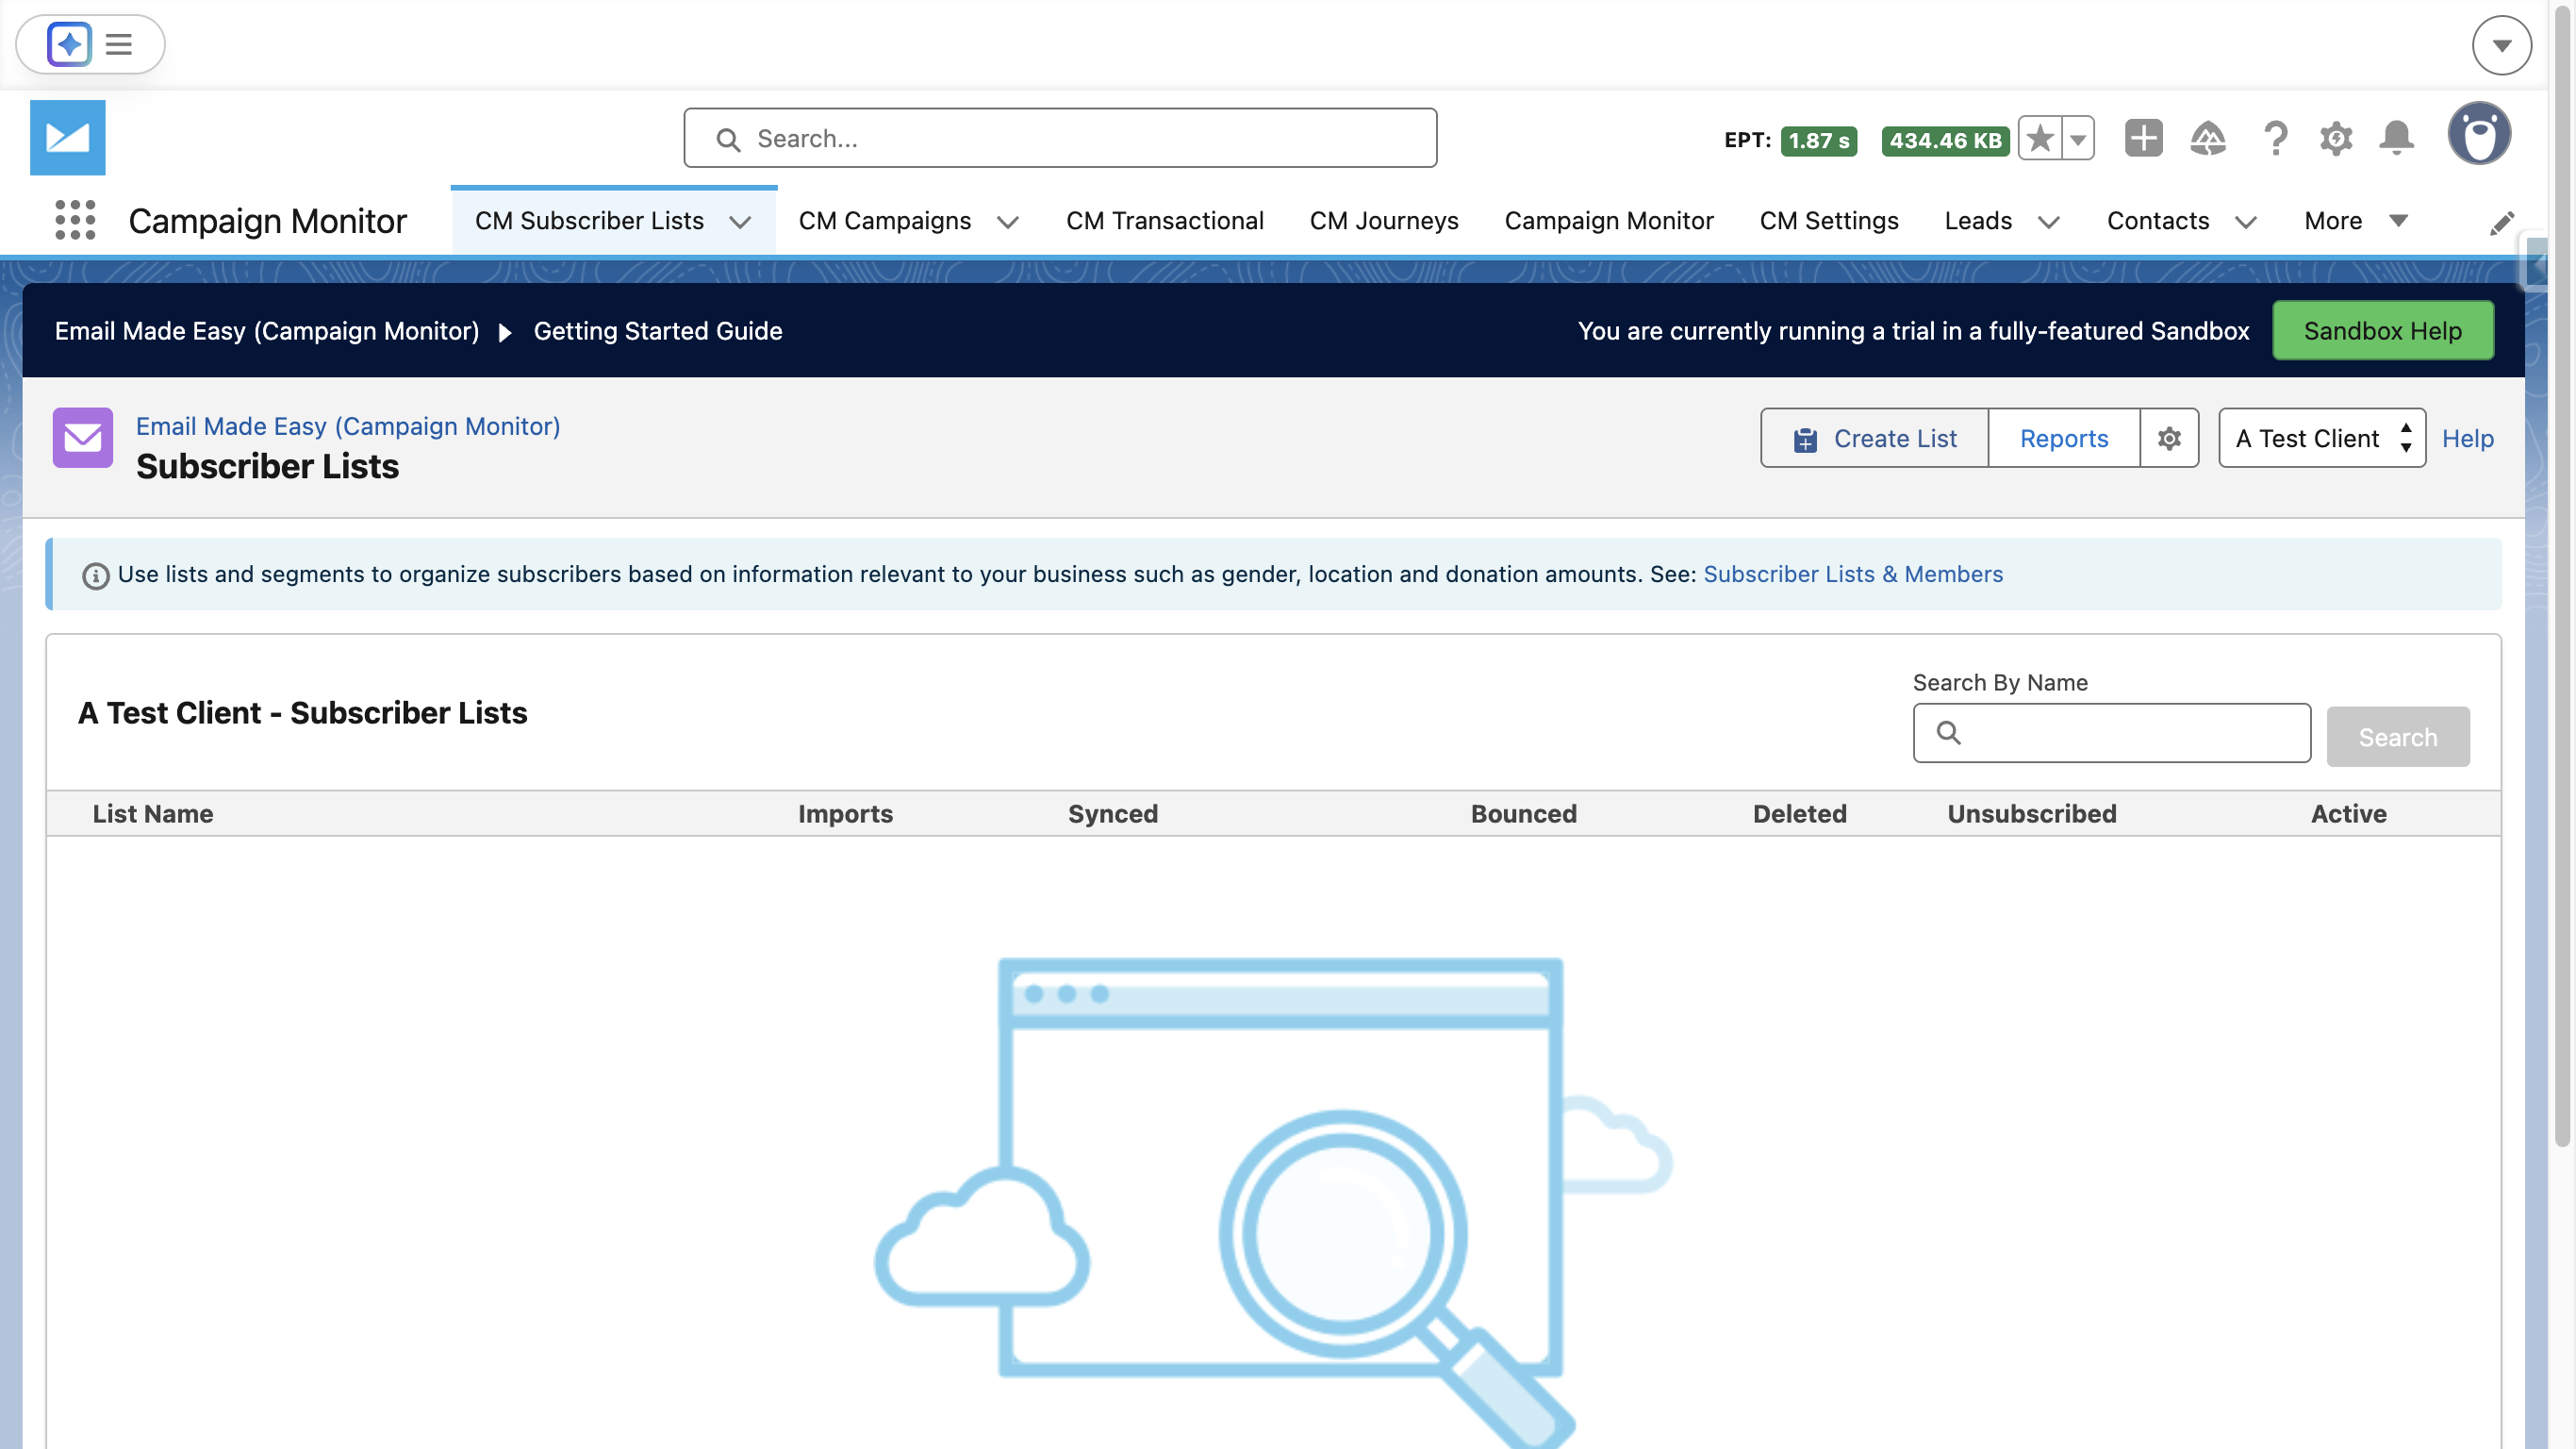Click the 434.46 KB badge
This screenshot has width=2576, height=1449.
pos(1944,141)
